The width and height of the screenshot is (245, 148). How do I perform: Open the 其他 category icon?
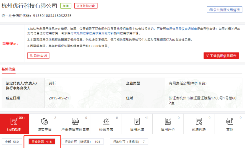229,121
